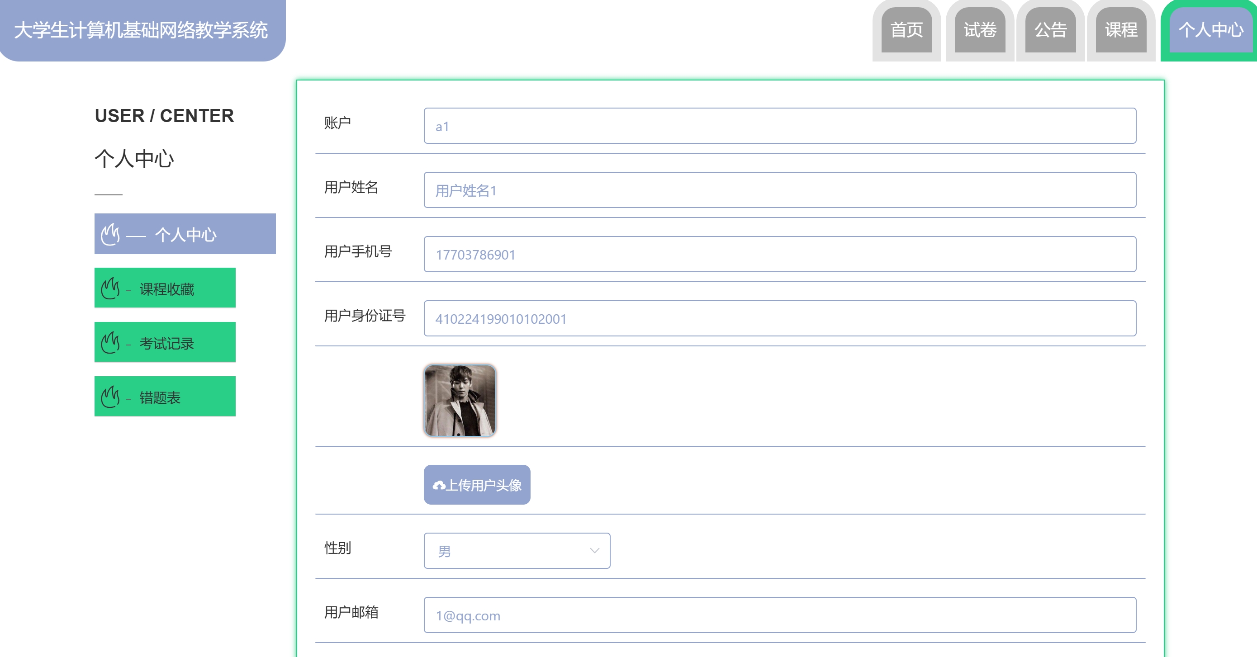This screenshot has width=1257, height=657.
Task: Click the 用户手机号 field with 17703786901
Action: point(780,254)
